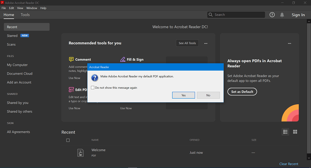
Task: Switch to the Tools tab
Action: click(25, 15)
